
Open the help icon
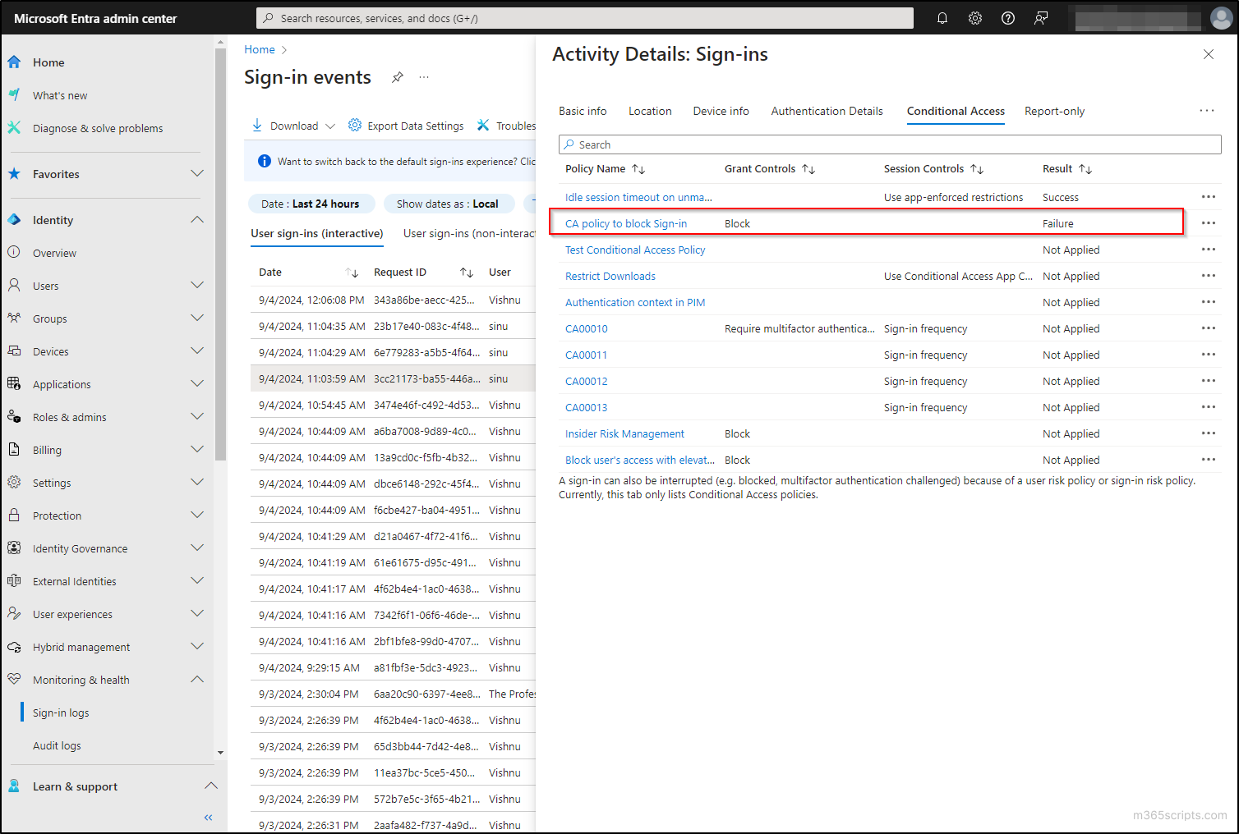1008,17
